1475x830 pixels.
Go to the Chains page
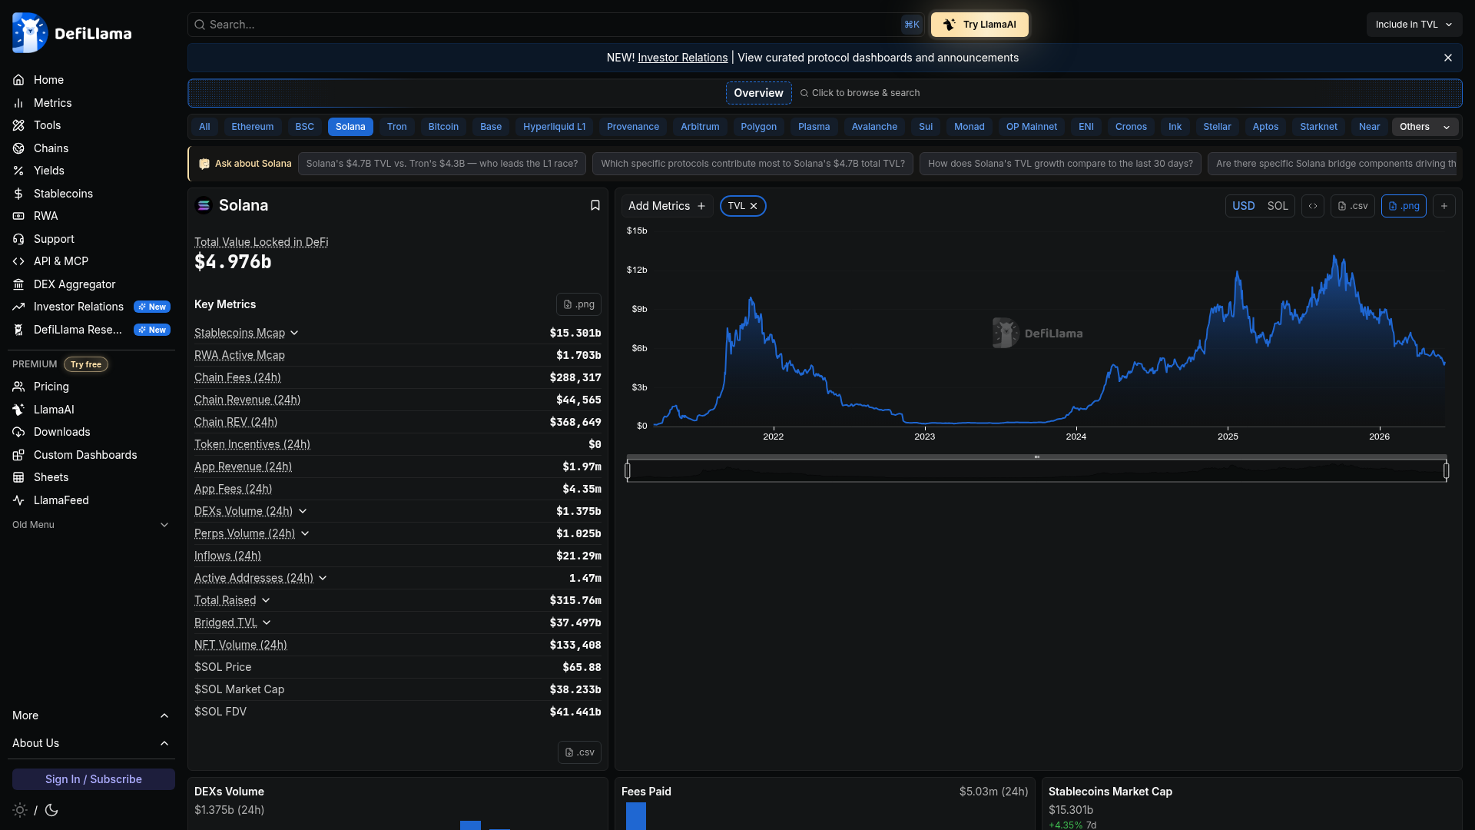[x=51, y=148]
